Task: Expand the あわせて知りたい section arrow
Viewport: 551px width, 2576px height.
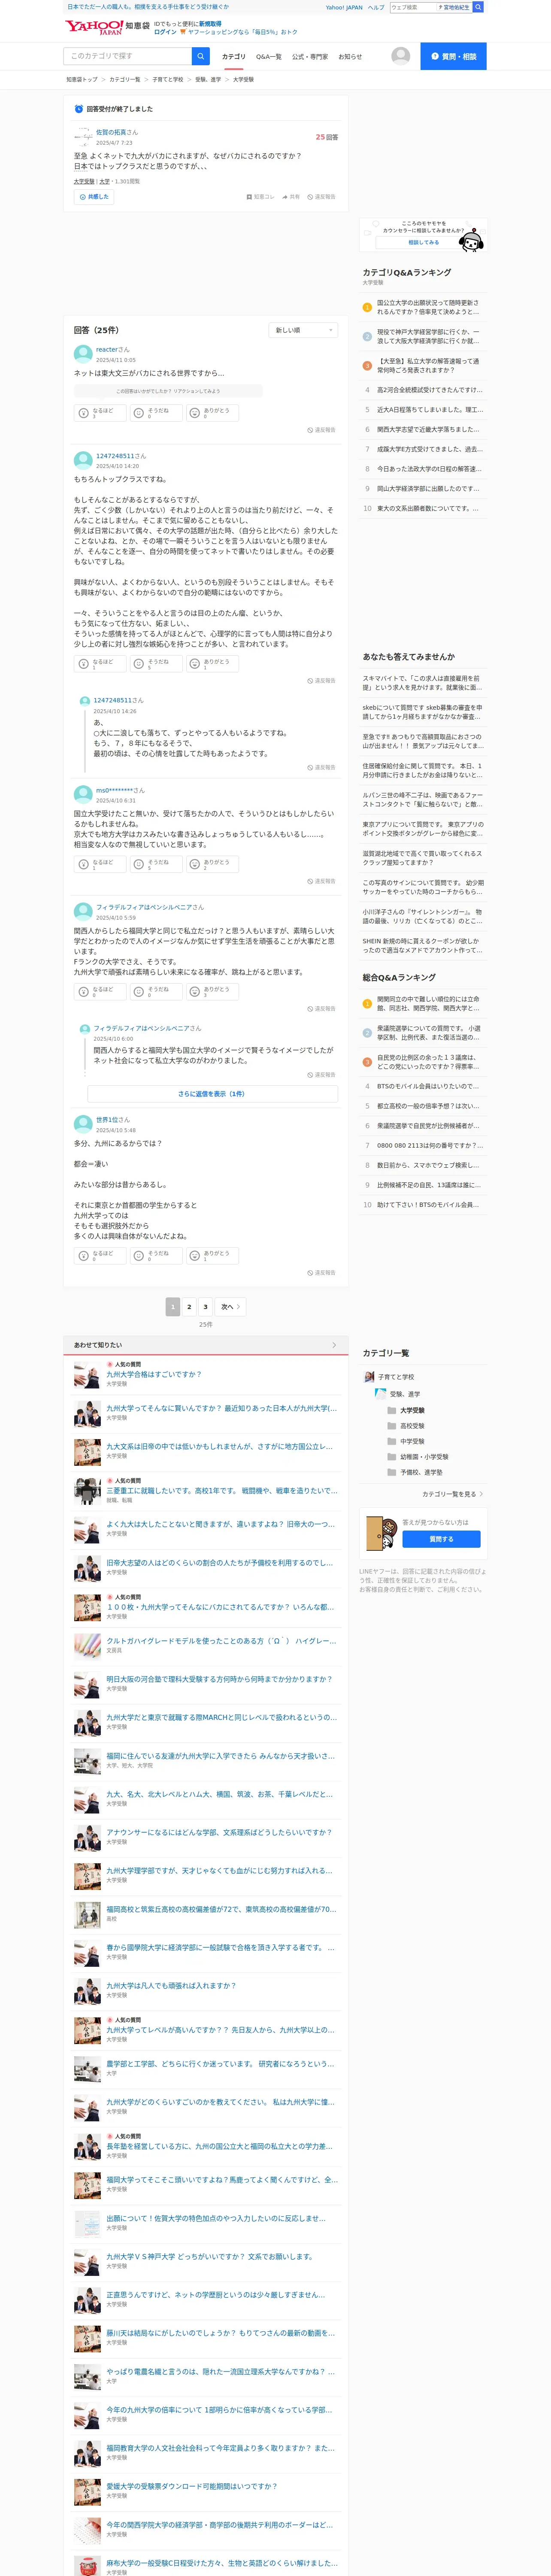Action: [334, 1345]
